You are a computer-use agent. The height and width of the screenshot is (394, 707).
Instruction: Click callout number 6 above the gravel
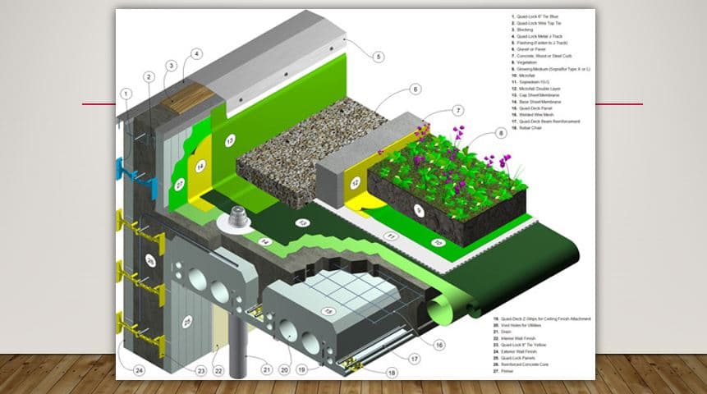click(x=415, y=89)
